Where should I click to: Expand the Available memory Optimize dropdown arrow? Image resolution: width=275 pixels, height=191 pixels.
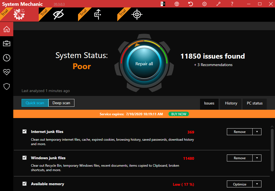(257, 184)
